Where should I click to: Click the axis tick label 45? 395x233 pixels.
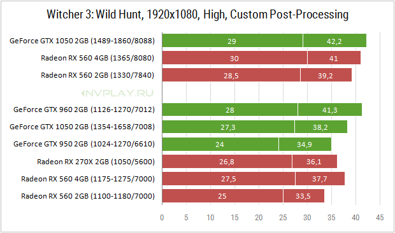(380, 217)
